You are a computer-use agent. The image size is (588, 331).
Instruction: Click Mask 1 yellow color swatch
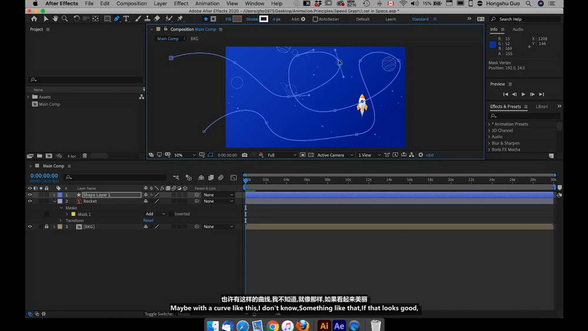point(73,214)
